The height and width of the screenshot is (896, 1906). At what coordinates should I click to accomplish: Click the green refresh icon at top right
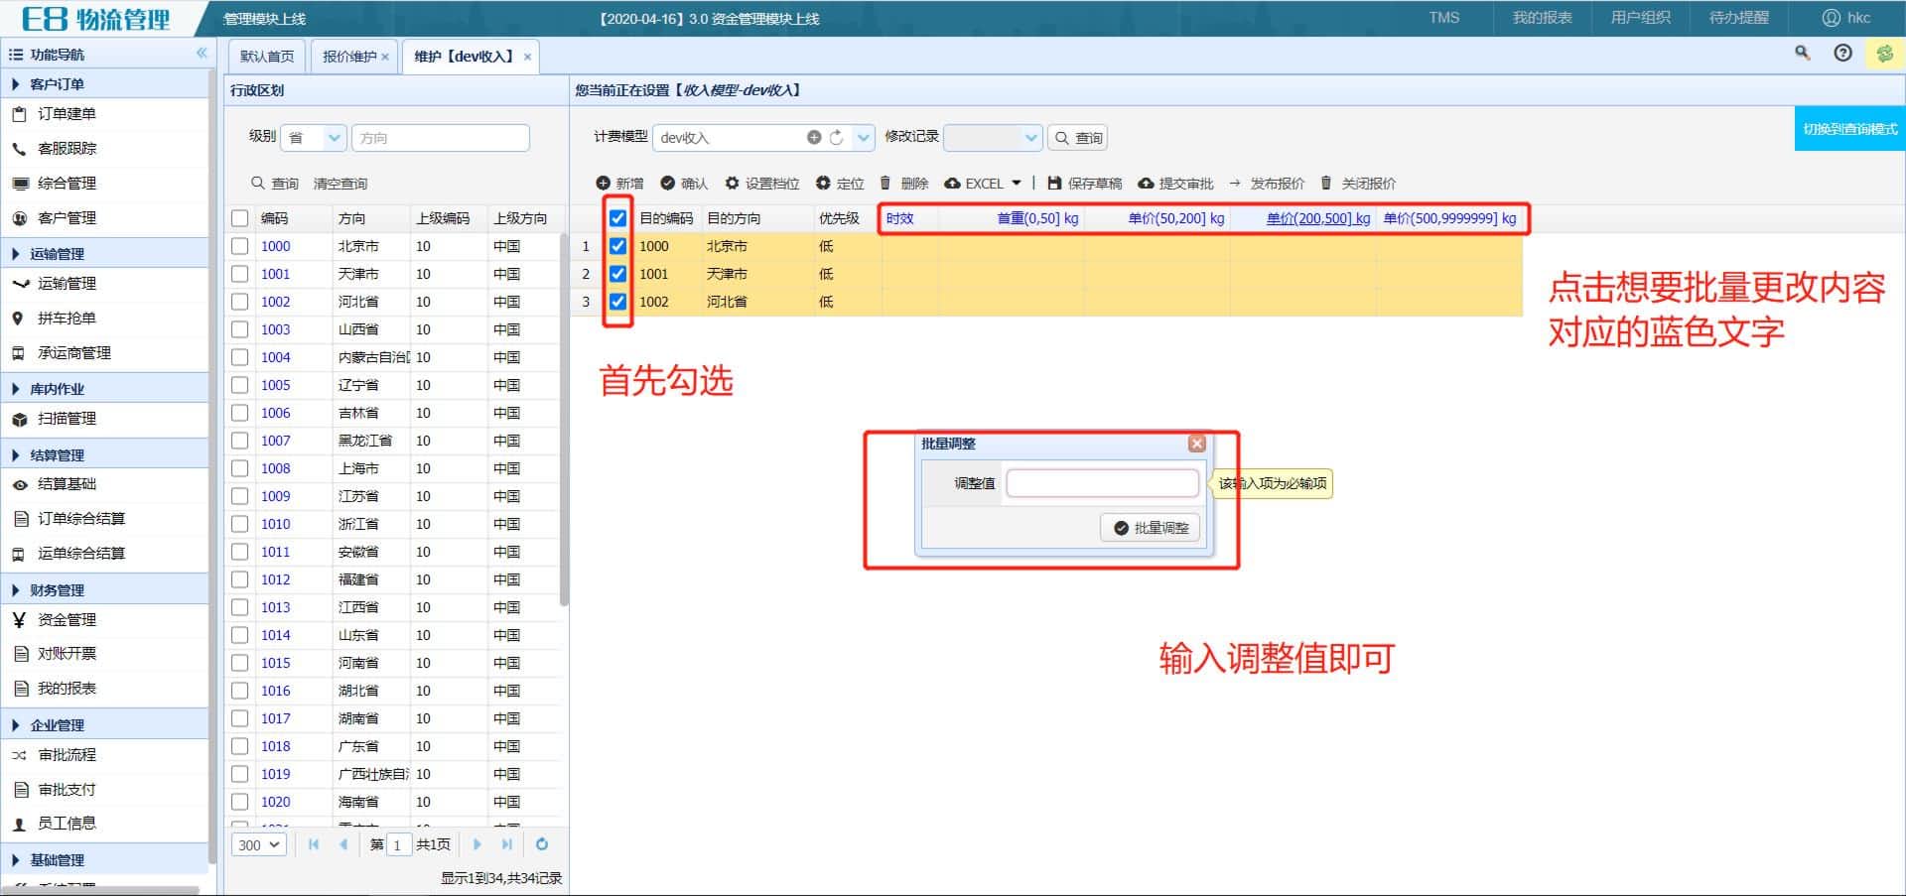[x=1883, y=54]
